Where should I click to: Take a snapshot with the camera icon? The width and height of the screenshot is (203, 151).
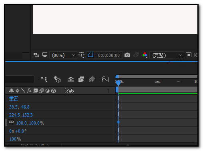tap(127, 55)
